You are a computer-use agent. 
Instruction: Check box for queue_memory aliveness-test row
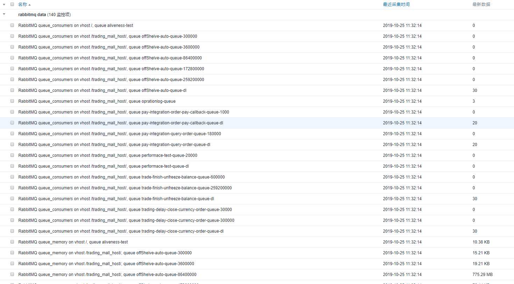point(12,242)
